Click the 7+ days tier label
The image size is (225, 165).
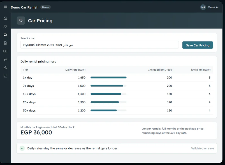click(28, 86)
